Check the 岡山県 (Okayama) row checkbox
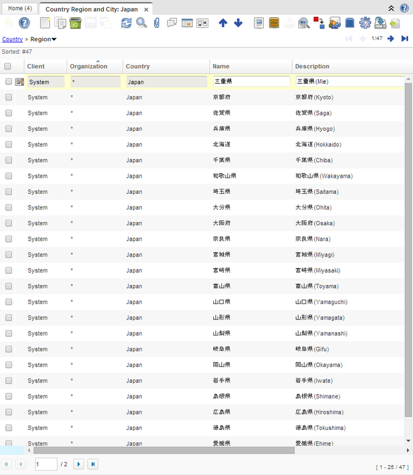This screenshot has height=475, width=413. 9,365
